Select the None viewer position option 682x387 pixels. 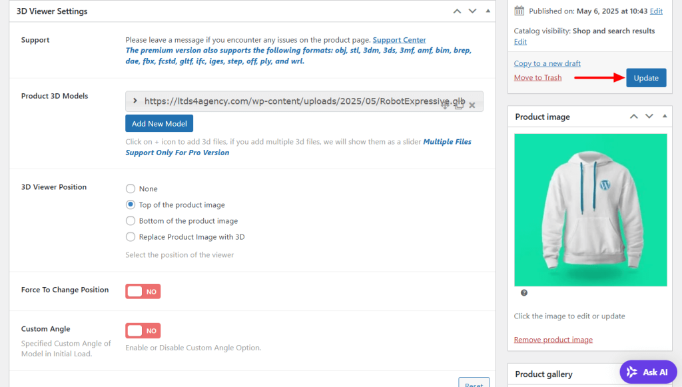pos(131,189)
